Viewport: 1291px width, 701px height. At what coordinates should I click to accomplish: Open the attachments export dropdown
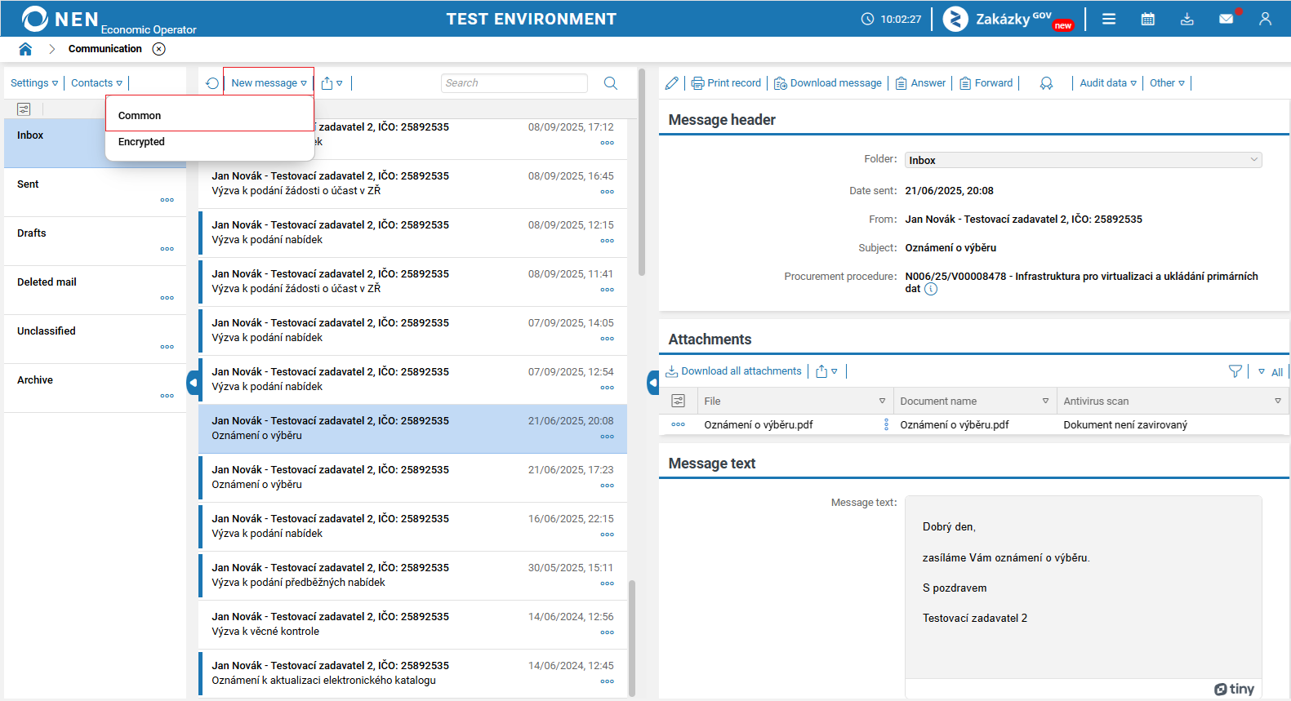coord(826,371)
